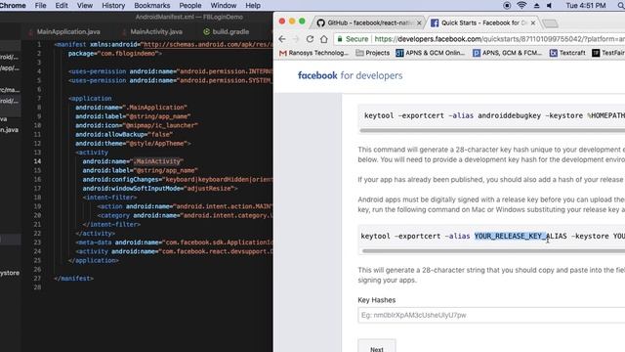Open the View menu
Screen dimensions: 625x352
(85, 6)
